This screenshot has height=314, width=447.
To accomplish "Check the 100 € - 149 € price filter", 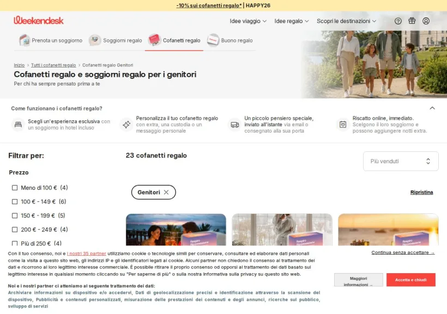I will tap(15, 201).
